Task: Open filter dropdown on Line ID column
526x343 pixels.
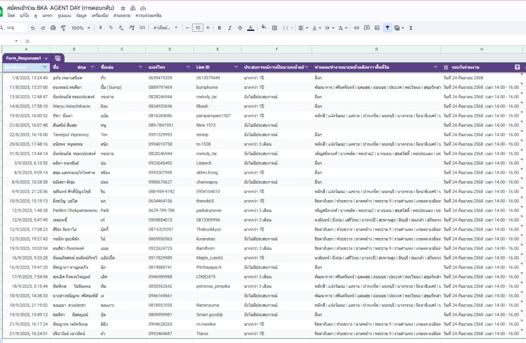Action: 236,67
